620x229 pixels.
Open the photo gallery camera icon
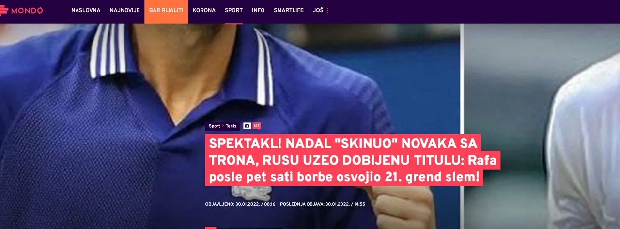(x=247, y=126)
